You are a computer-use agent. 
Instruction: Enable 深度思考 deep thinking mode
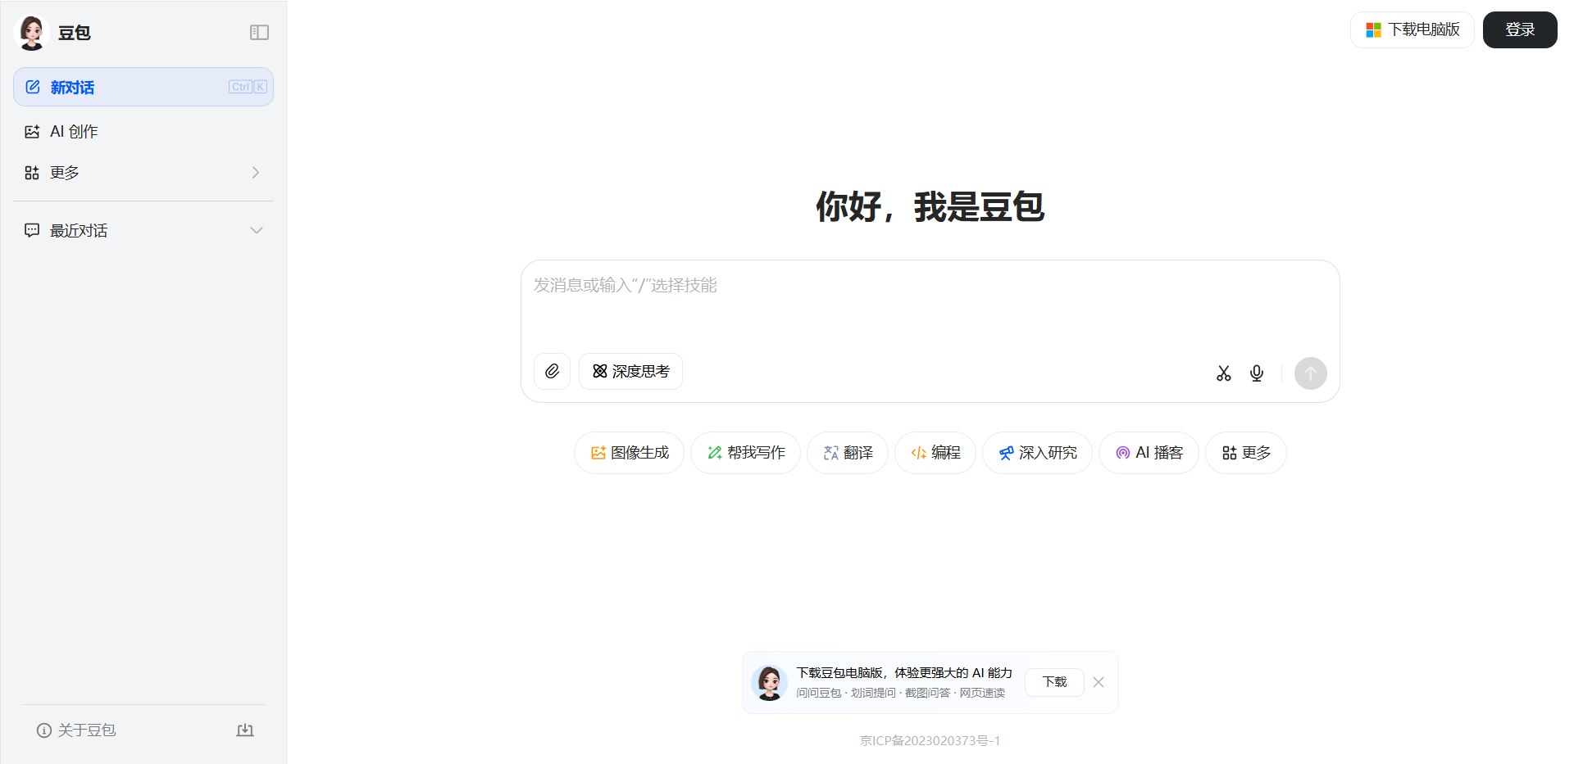630,371
